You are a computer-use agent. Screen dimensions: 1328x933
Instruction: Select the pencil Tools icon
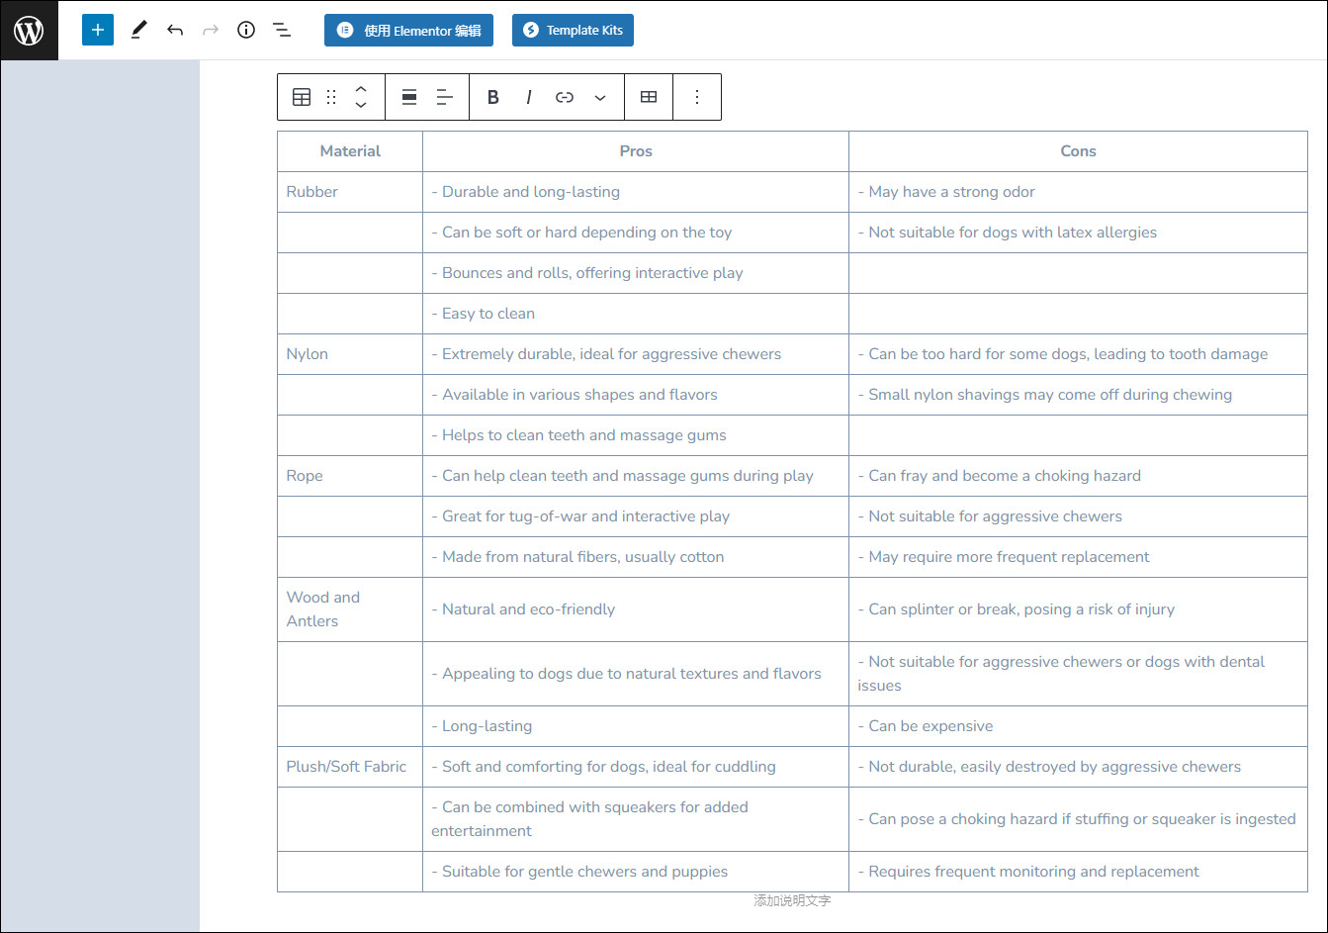click(x=138, y=30)
